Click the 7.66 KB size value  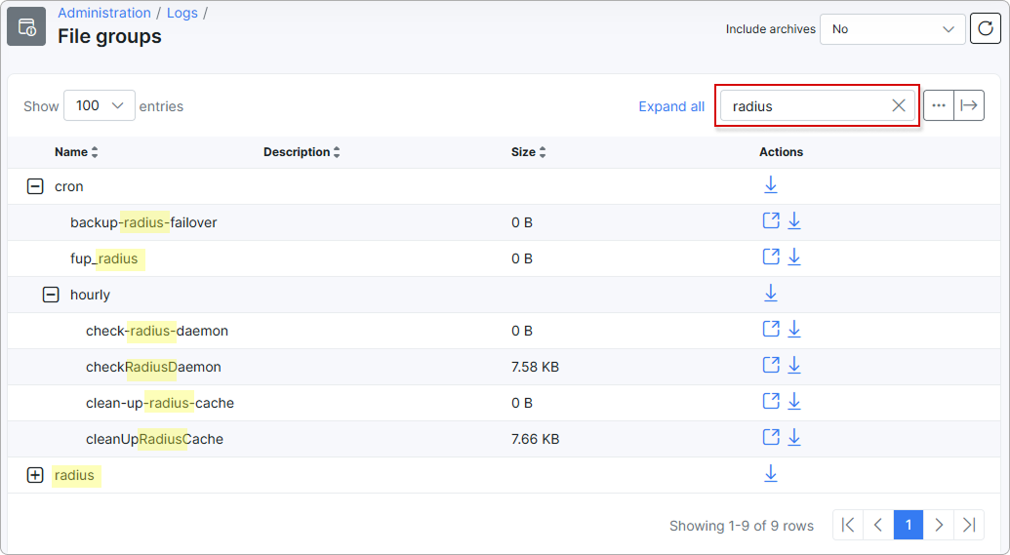536,439
